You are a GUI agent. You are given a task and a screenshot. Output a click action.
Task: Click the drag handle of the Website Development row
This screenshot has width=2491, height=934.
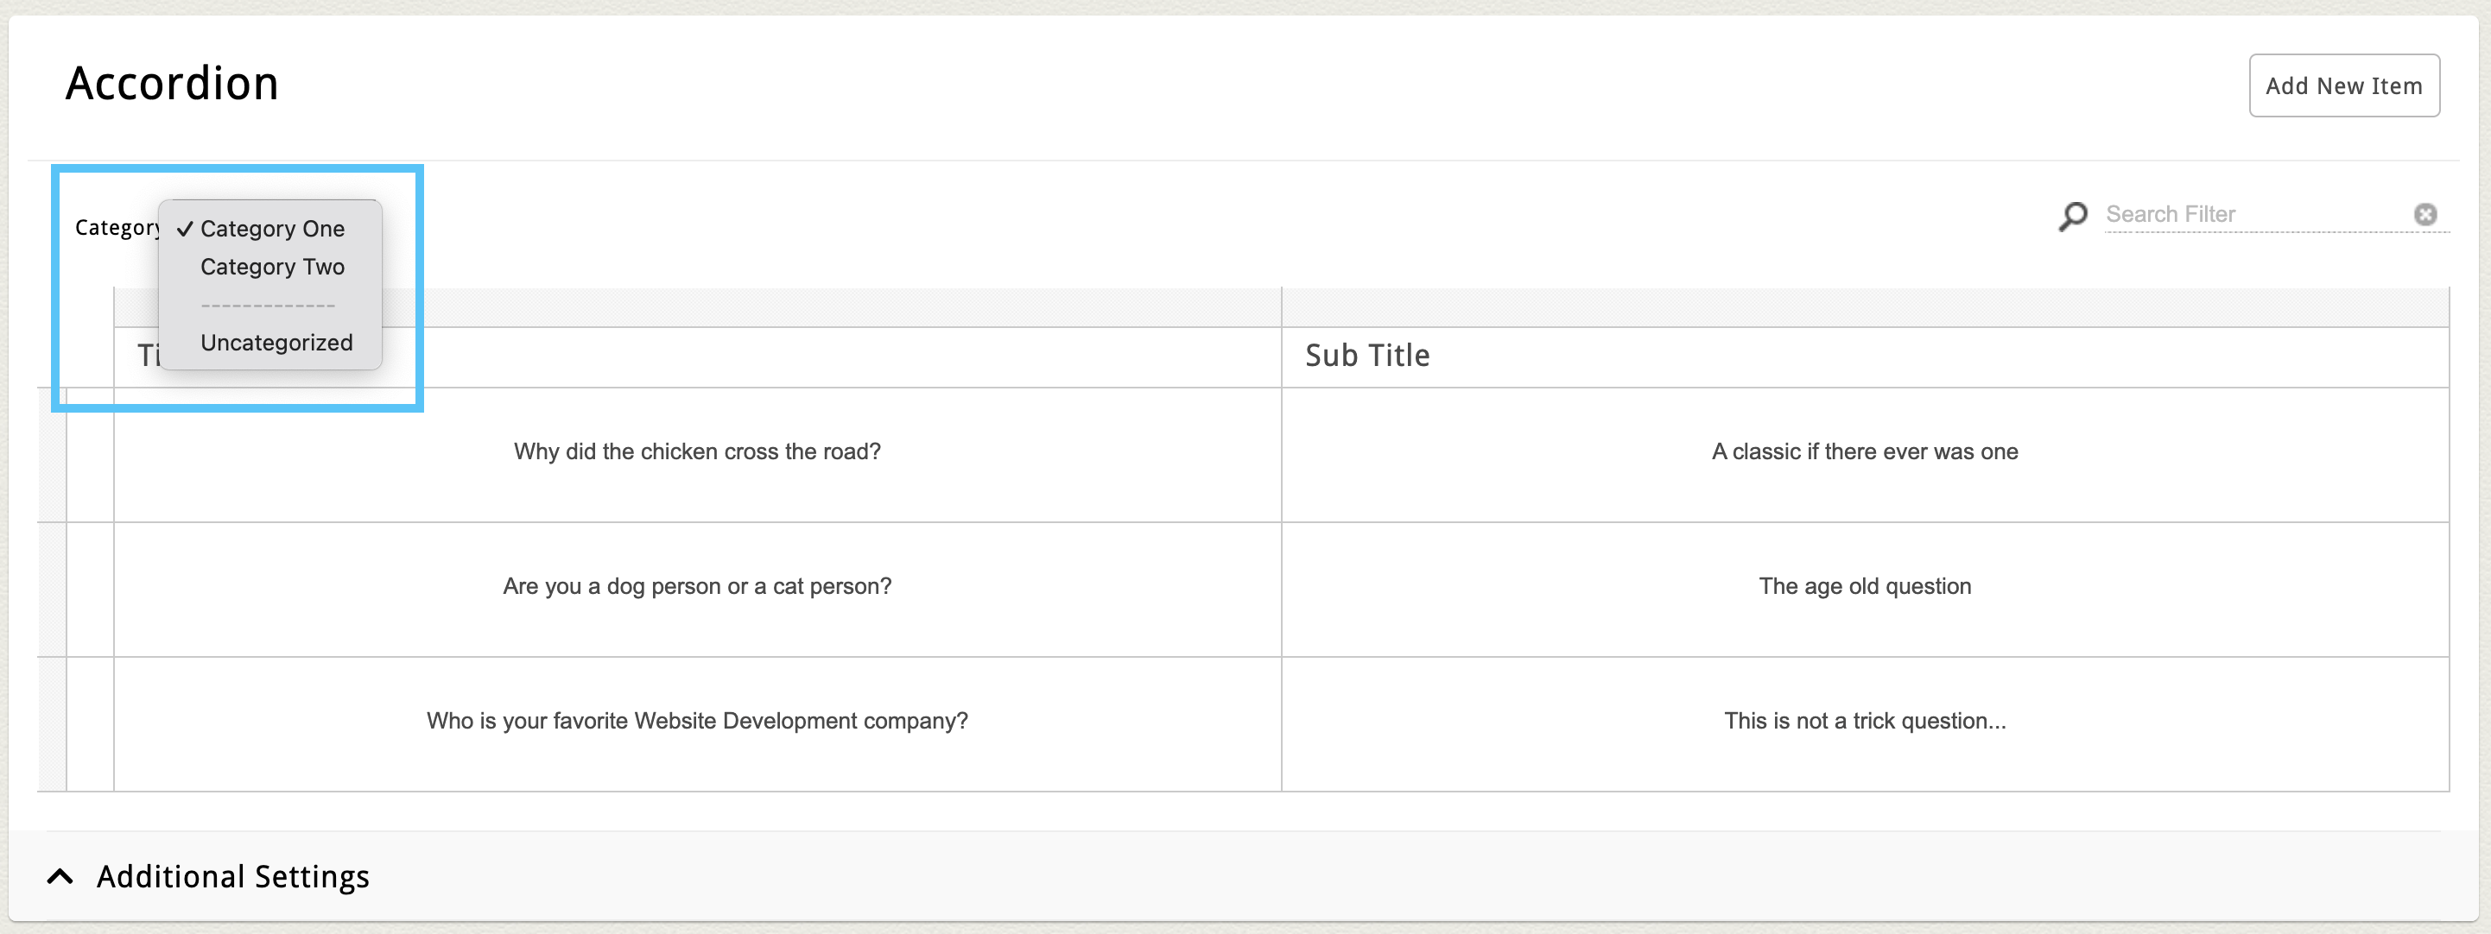[x=51, y=723]
